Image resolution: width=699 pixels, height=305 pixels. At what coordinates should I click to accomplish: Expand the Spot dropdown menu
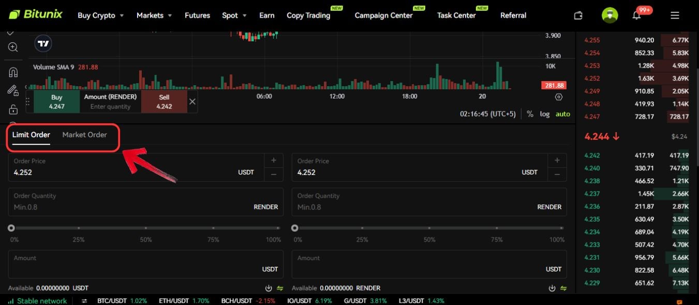234,15
